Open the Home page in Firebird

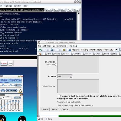[x=64, y=50]
